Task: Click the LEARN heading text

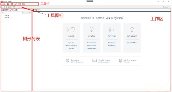Action: point(91,36)
